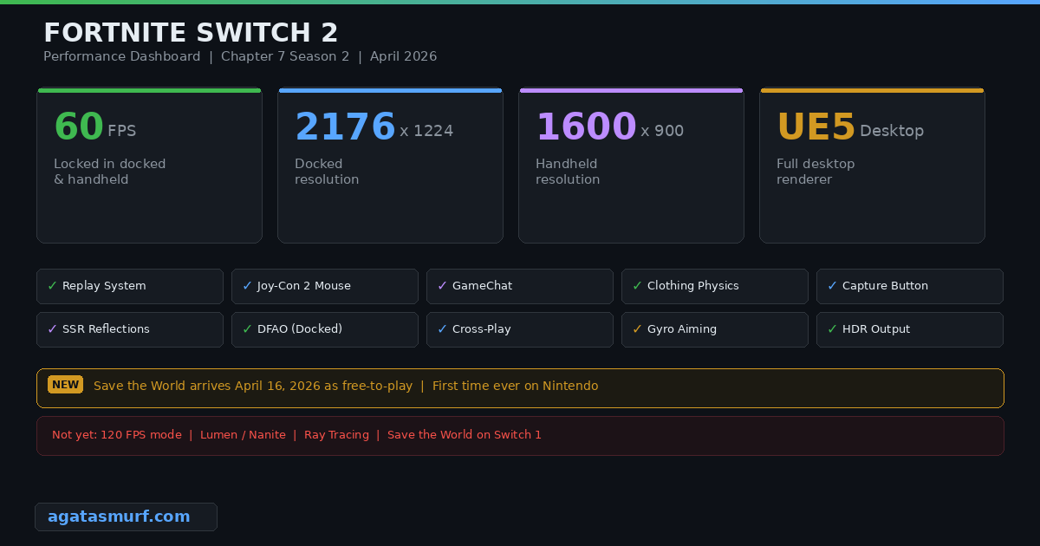
Task: Open the 60 FPS stat card
Action: [x=149, y=166]
